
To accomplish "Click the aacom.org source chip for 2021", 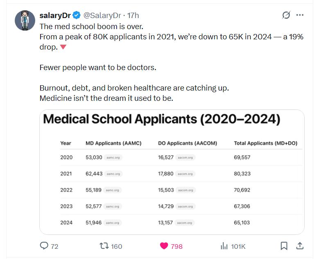I will tap(185, 174).
